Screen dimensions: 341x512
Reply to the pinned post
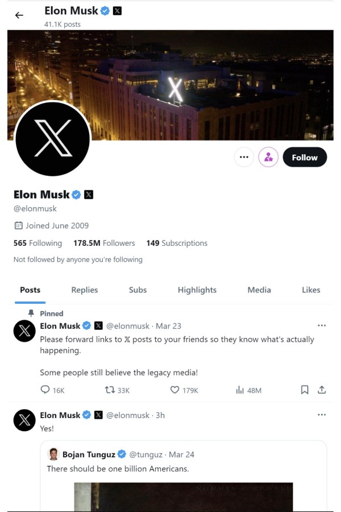click(46, 390)
